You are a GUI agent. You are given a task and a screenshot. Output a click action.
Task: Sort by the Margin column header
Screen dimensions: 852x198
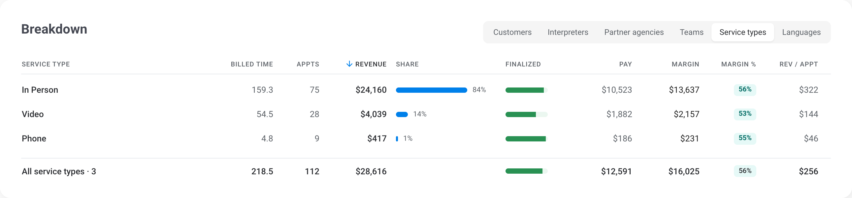(x=685, y=64)
